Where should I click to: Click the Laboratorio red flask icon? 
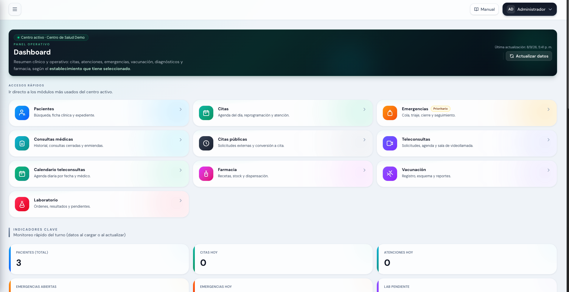click(22, 204)
